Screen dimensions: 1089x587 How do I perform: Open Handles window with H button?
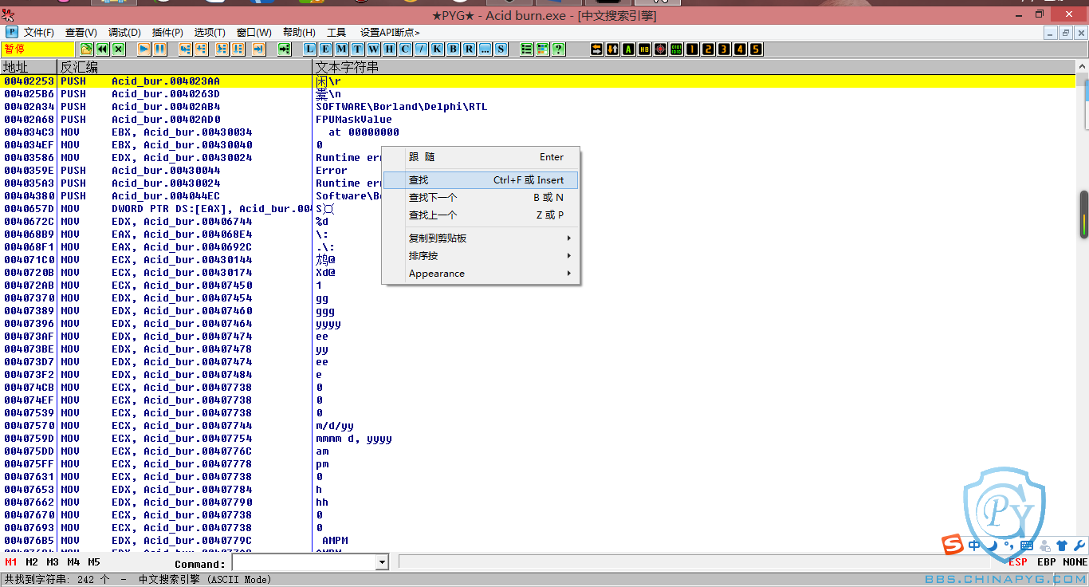(x=390, y=49)
